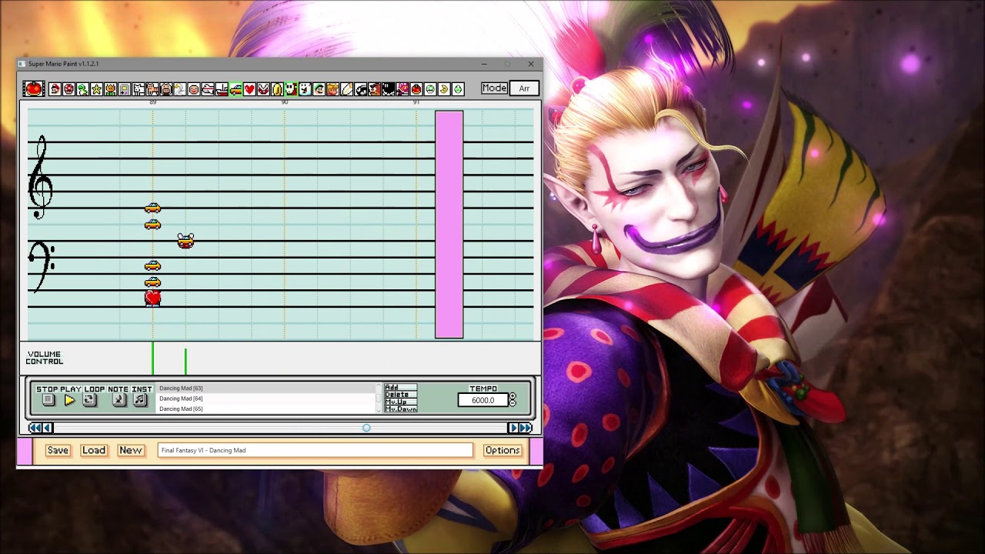Select Dancing Mad [63] in the list
The height and width of the screenshot is (554, 985).
click(267, 389)
